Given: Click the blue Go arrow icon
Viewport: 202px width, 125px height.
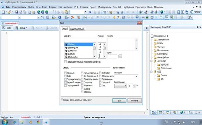Looking at the screenshot, I should click(x=90, y=12).
